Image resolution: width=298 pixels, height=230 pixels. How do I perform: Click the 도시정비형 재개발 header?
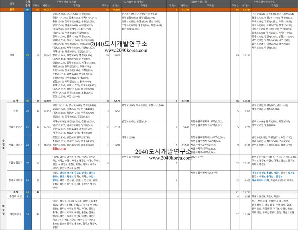(134, 2)
